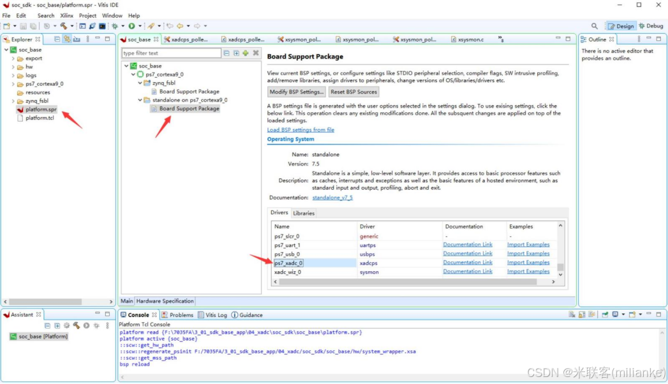Click the Debug bug icon in main toolbar

[x=115, y=26]
